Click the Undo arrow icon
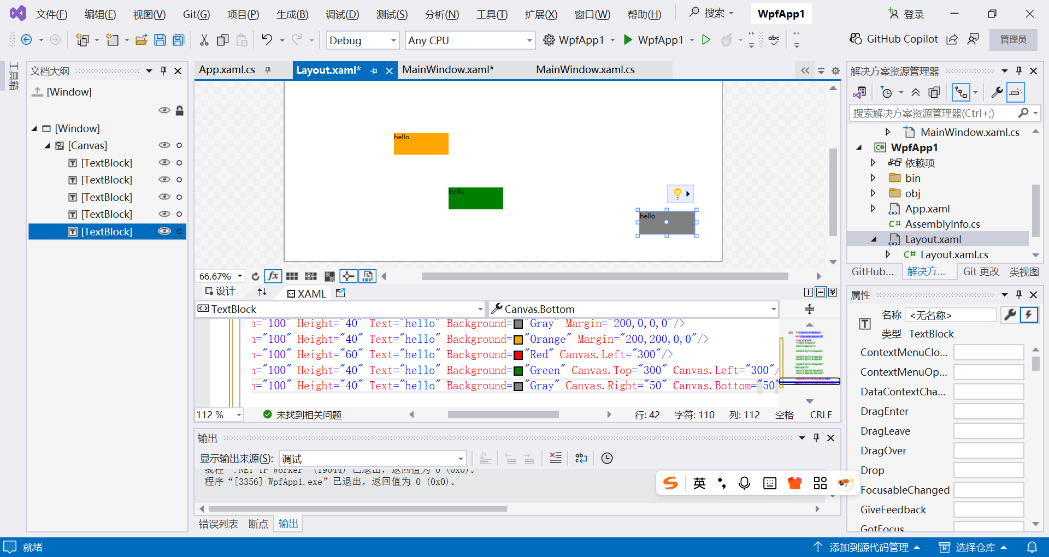 pyautogui.click(x=267, y=40)
